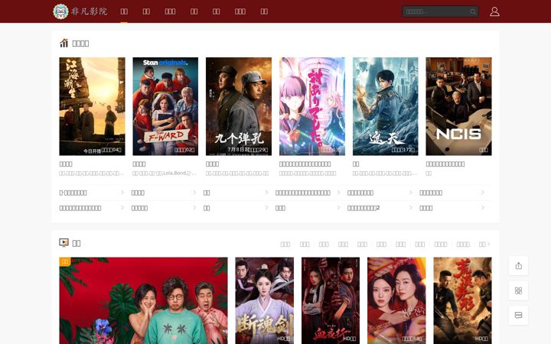Open the user account profile icon
Screen dimensions: 551x344
pos(494,11)
